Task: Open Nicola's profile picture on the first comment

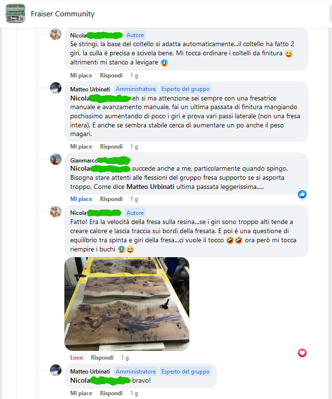Action: [x=55, y=34]
